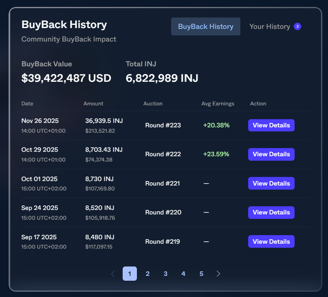This screenshot has height=297, width=328.
Task: View details for Round #222
Action: pyautogui.click(x=271, y=154)
